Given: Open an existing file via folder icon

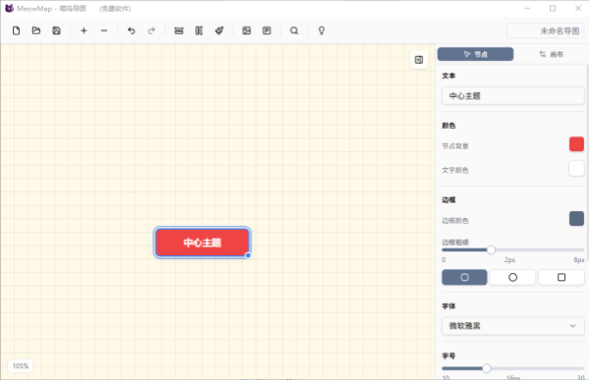Looking at the screenshot, I should (36, 30).
